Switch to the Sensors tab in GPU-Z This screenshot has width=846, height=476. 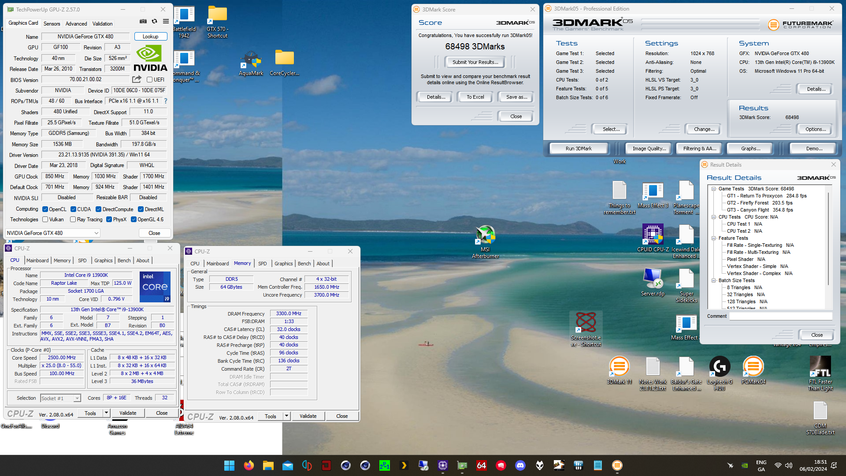click(x=52, y=24)
